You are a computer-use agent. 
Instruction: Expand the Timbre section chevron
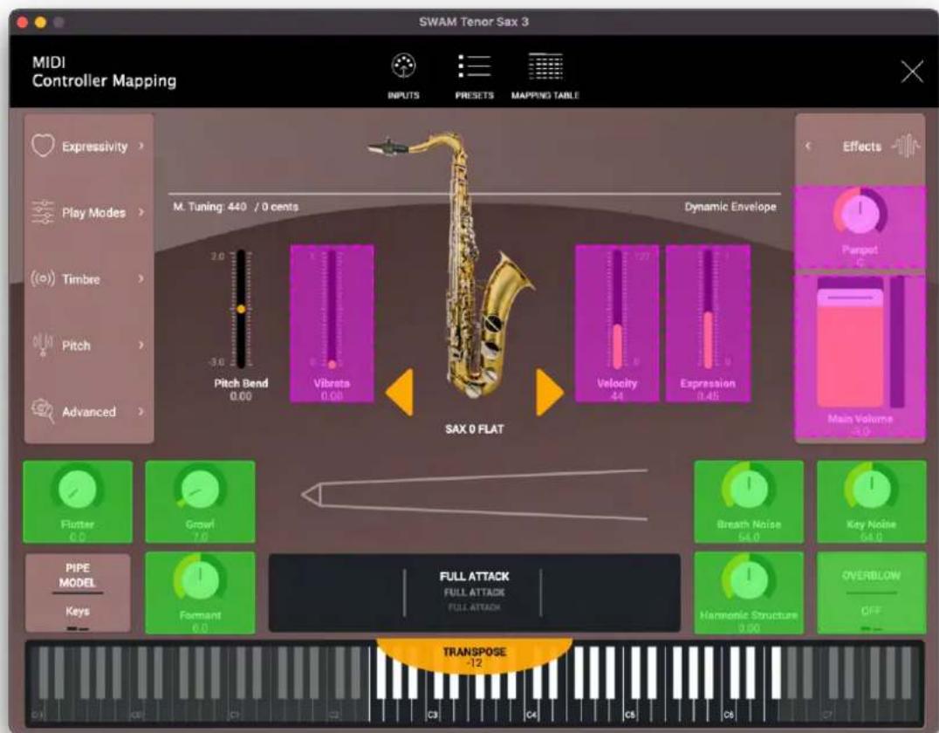[x=141, y=278]
